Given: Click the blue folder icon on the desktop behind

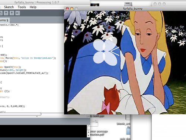Looking at the screenshot, I should pos(128,131).
